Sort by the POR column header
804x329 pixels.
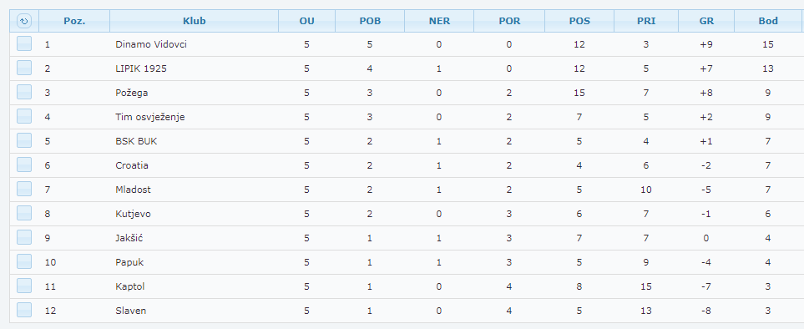coord(509,21)
